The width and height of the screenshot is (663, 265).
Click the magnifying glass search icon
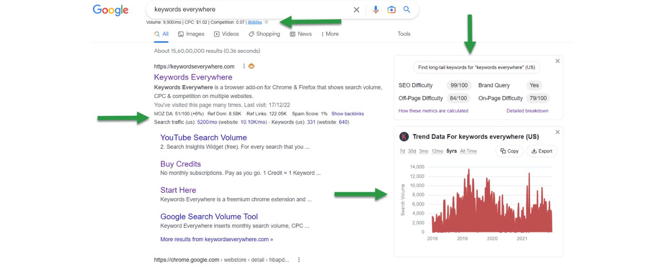point(407,9)
